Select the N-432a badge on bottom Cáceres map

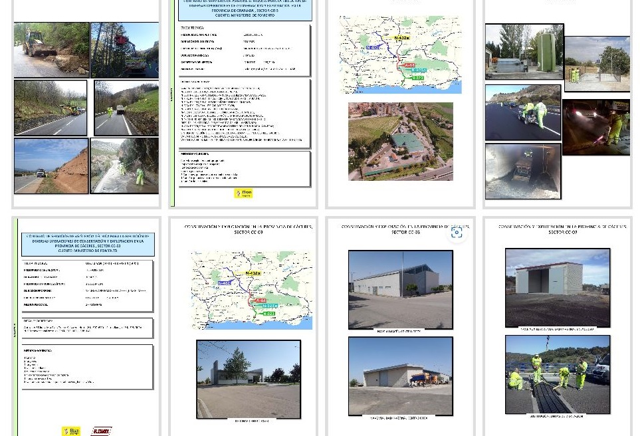[x=253, y=273]
